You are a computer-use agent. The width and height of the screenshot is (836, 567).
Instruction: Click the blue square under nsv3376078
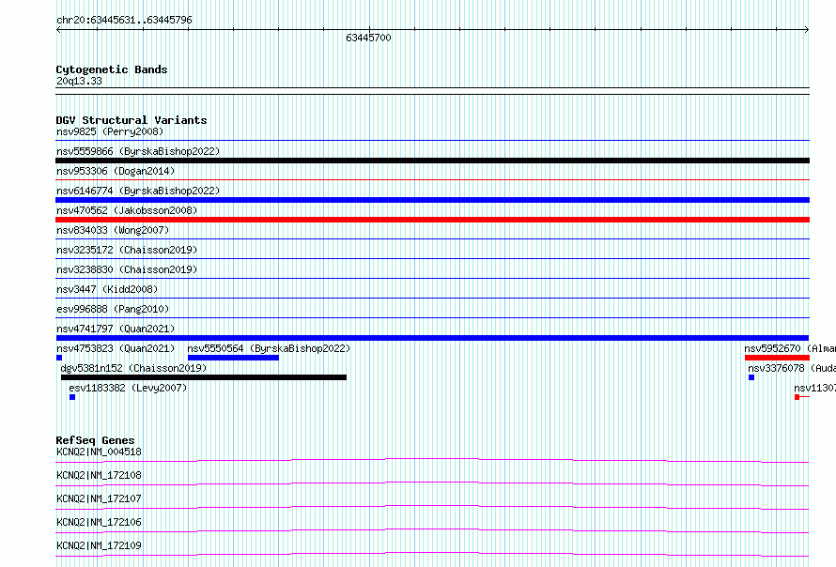[x=751, y=377]
